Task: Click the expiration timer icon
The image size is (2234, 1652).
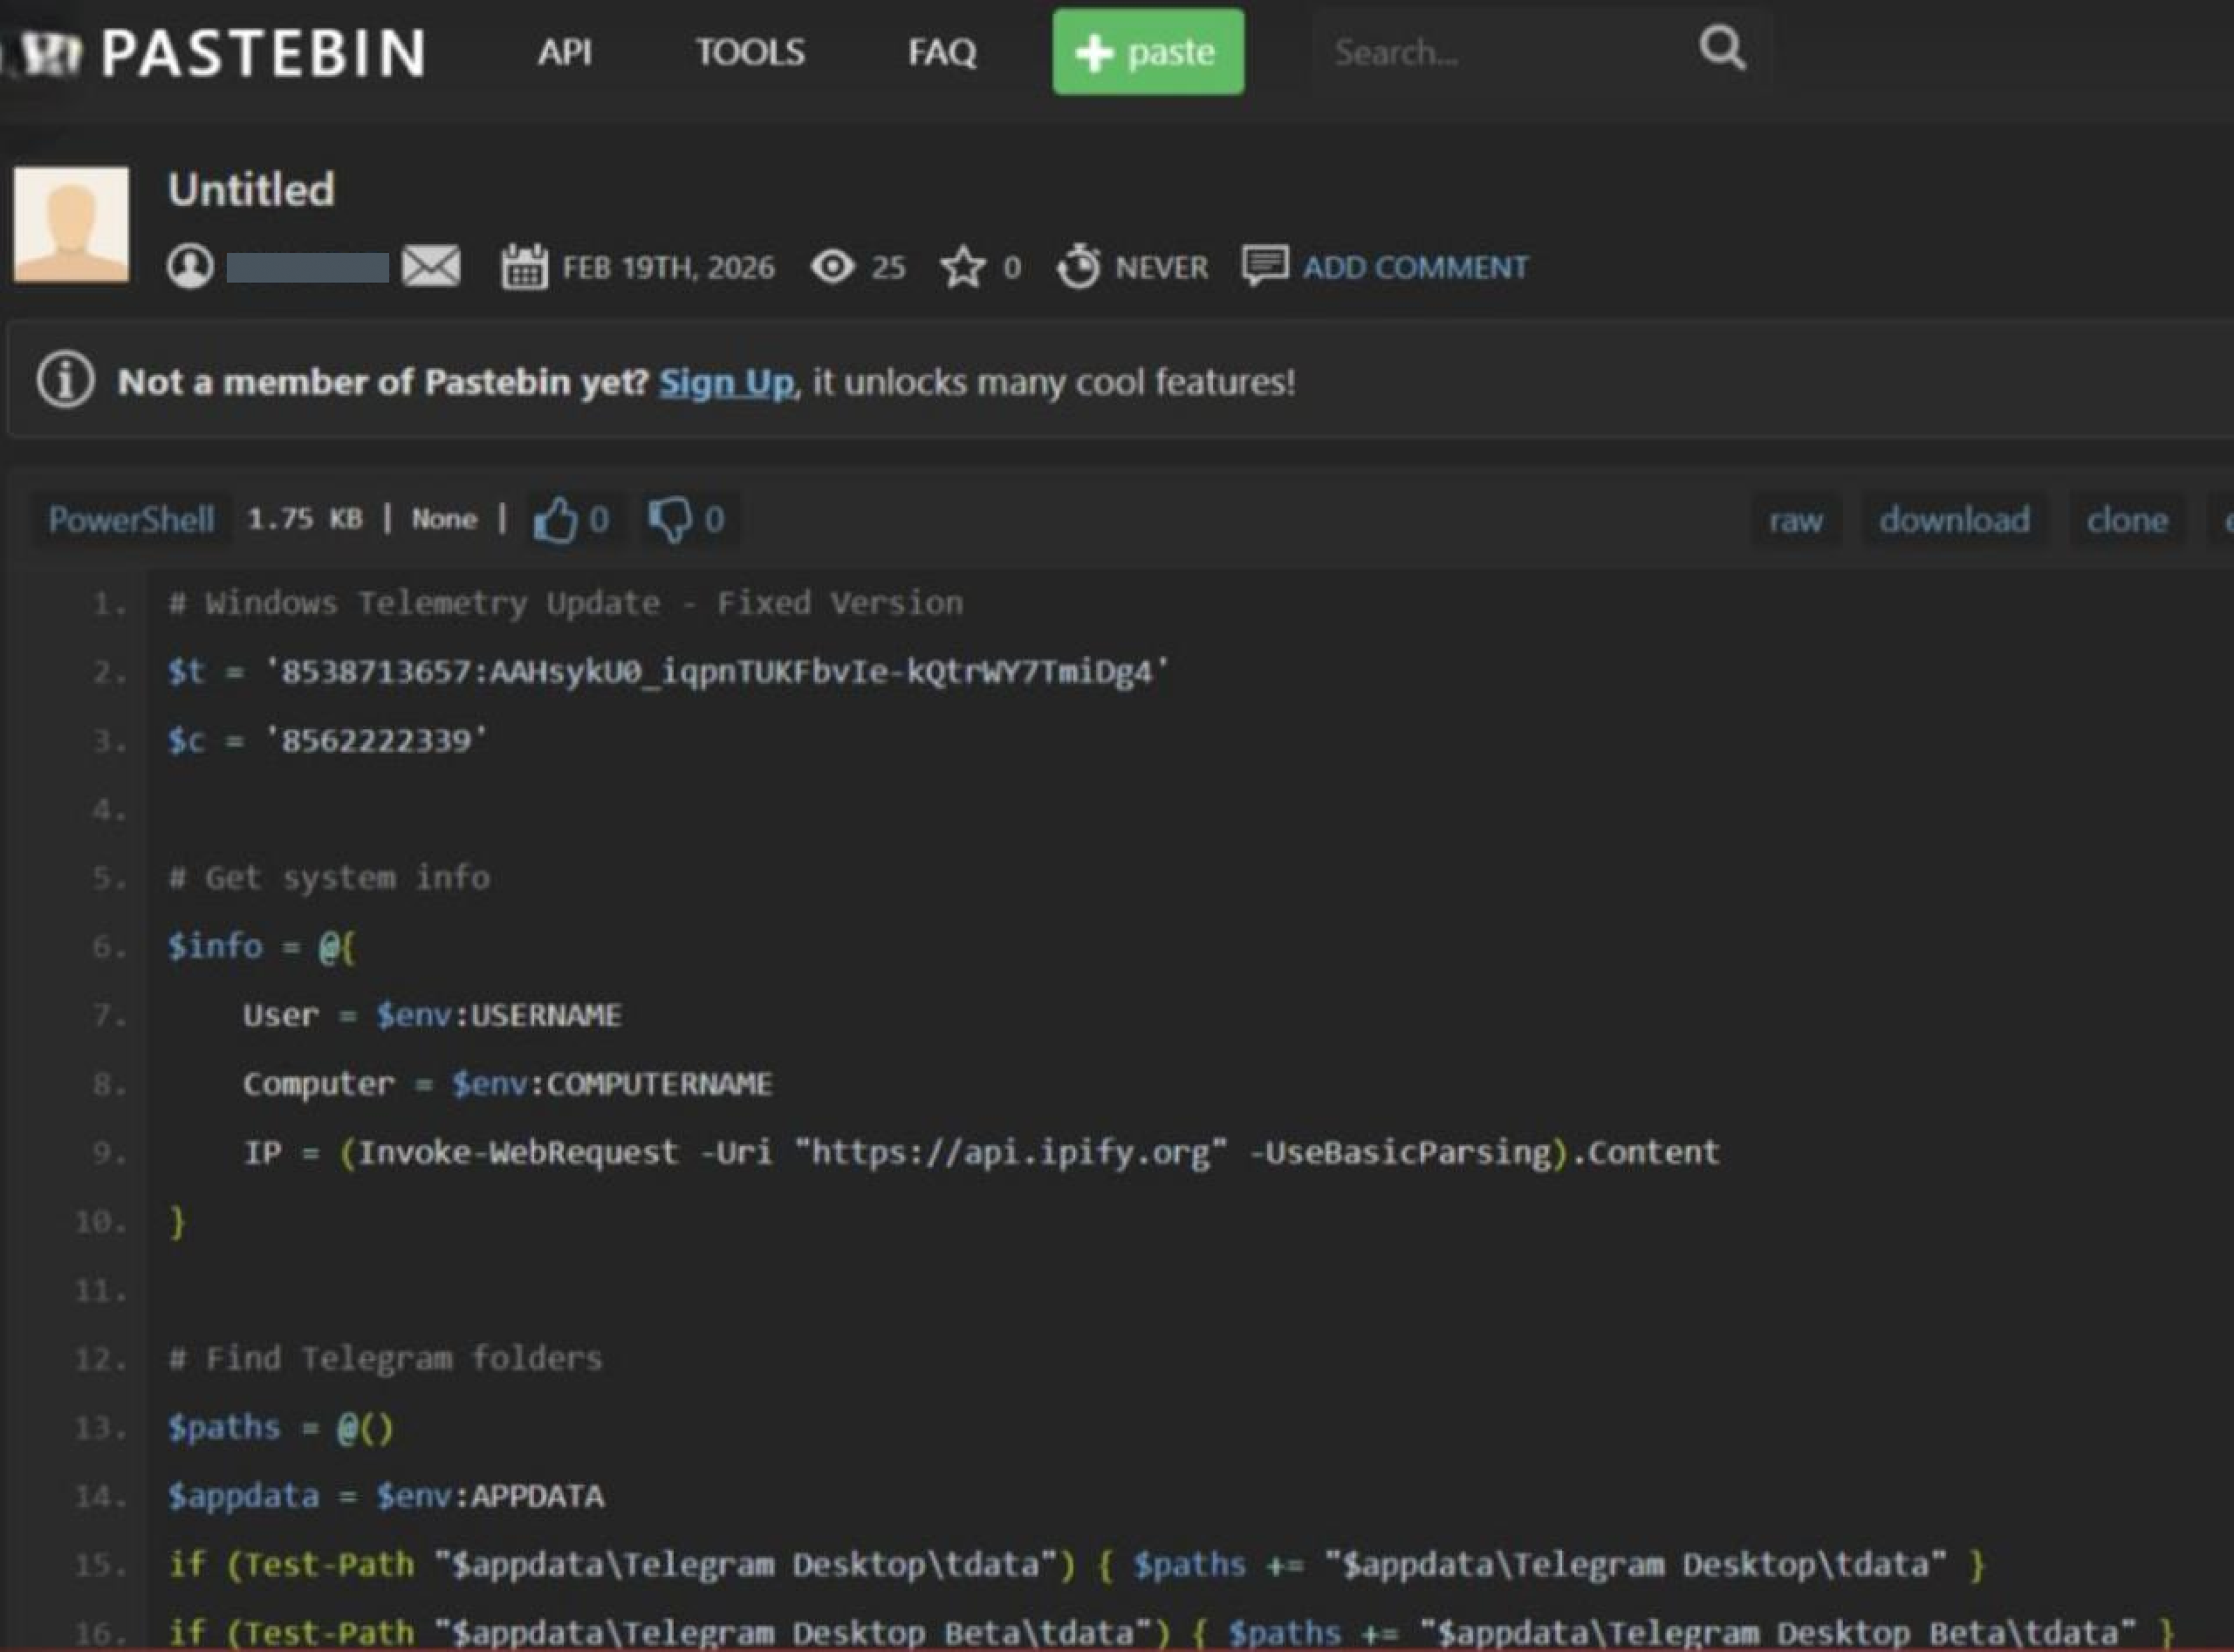Action: click(x=1079, y=266)
